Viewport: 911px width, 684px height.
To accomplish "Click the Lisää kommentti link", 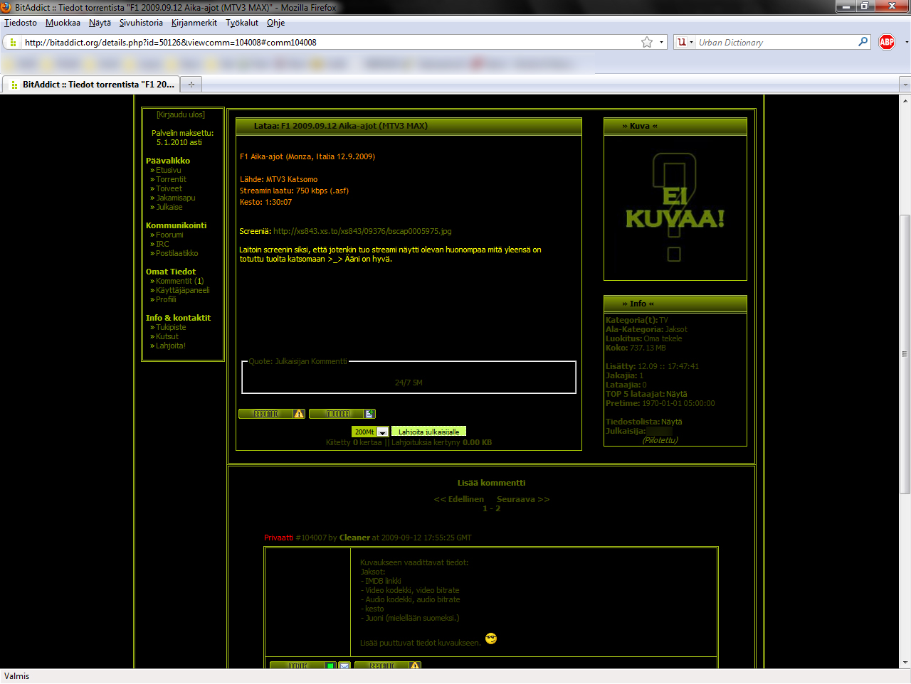I will (x=491, y=483).
